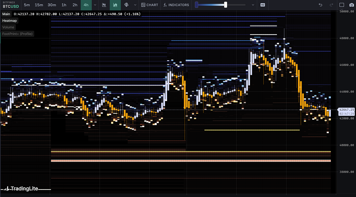
Task: Select the candlestick chart type icon
Action: [x=104, y=5]
